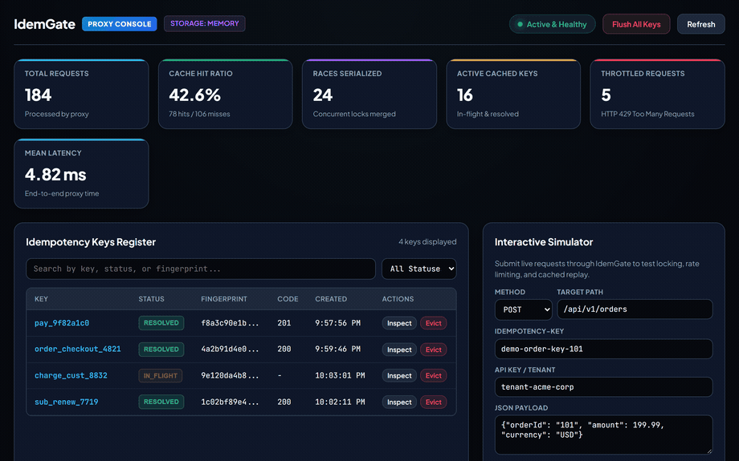Open the charge_cust_8832 key link

click(x=71, y=375)
